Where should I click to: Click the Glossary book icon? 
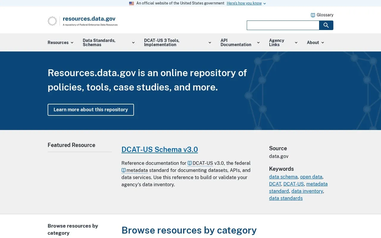pyautogui.click(x=313, y=15)
